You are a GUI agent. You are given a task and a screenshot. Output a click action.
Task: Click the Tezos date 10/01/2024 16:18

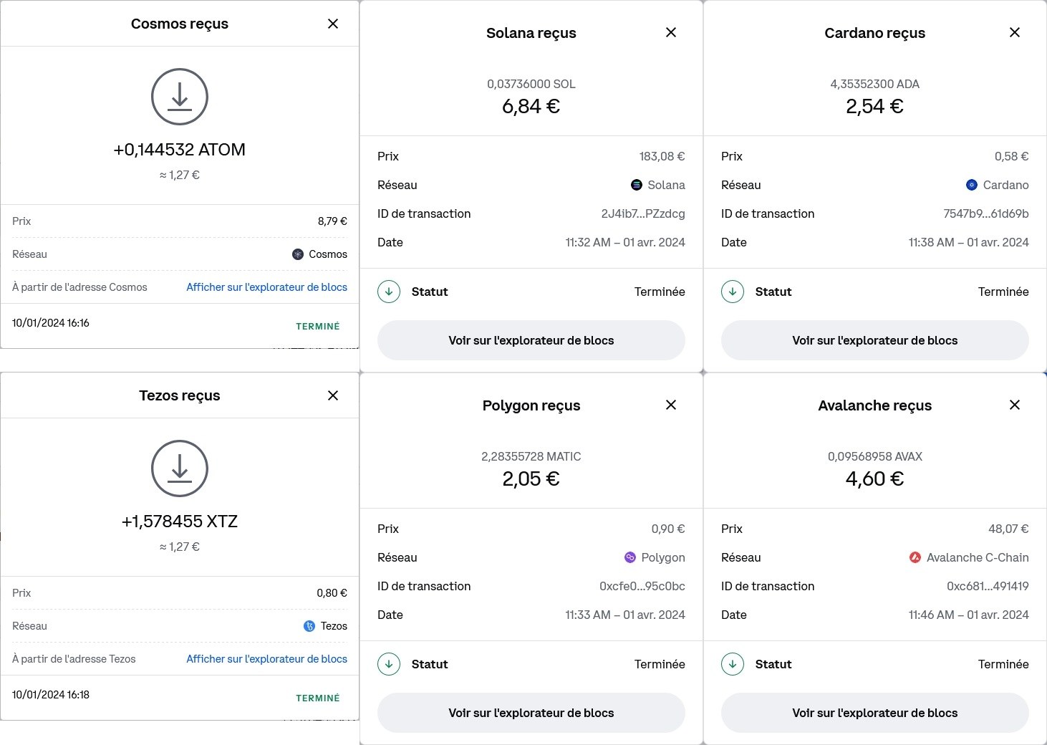[51, 695]
